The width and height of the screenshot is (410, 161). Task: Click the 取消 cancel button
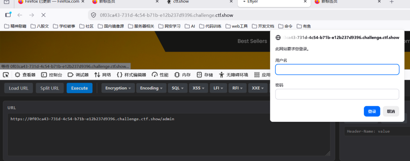pos(391,111)
